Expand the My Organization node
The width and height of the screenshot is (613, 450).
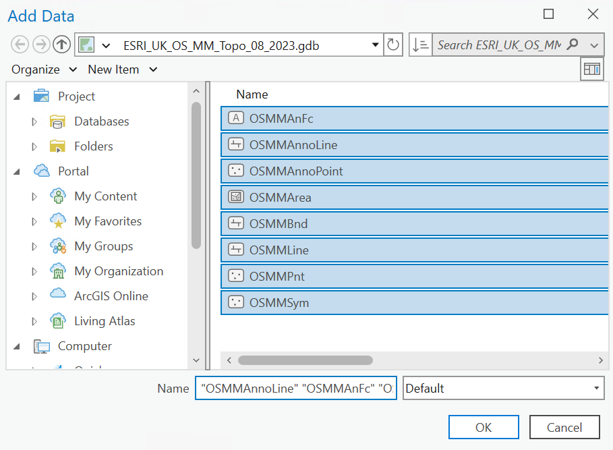point(35,271)
